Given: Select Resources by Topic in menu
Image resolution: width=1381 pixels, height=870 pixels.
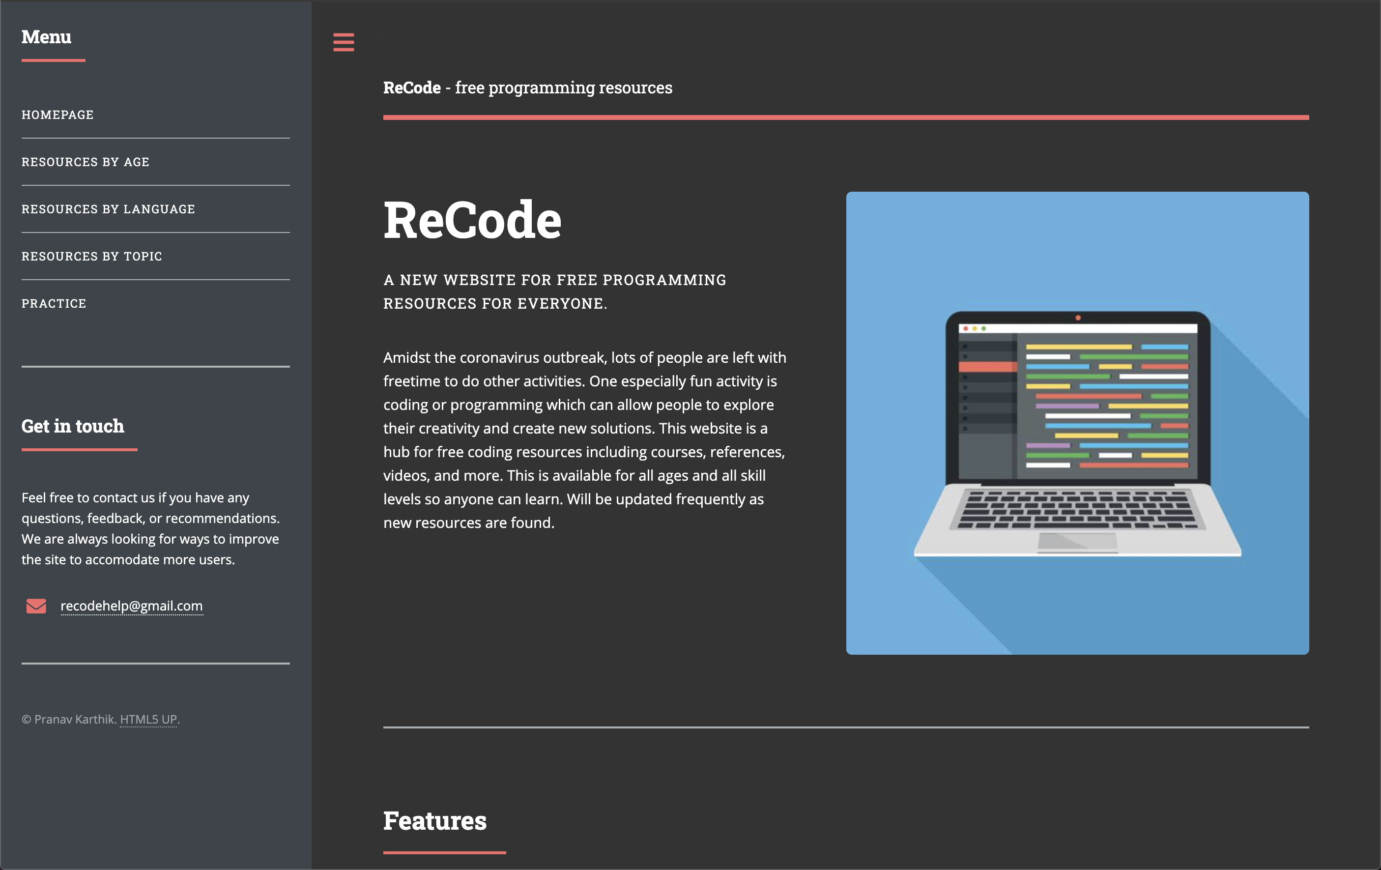Looking at the screenshot, I should [x=92, y=257].
